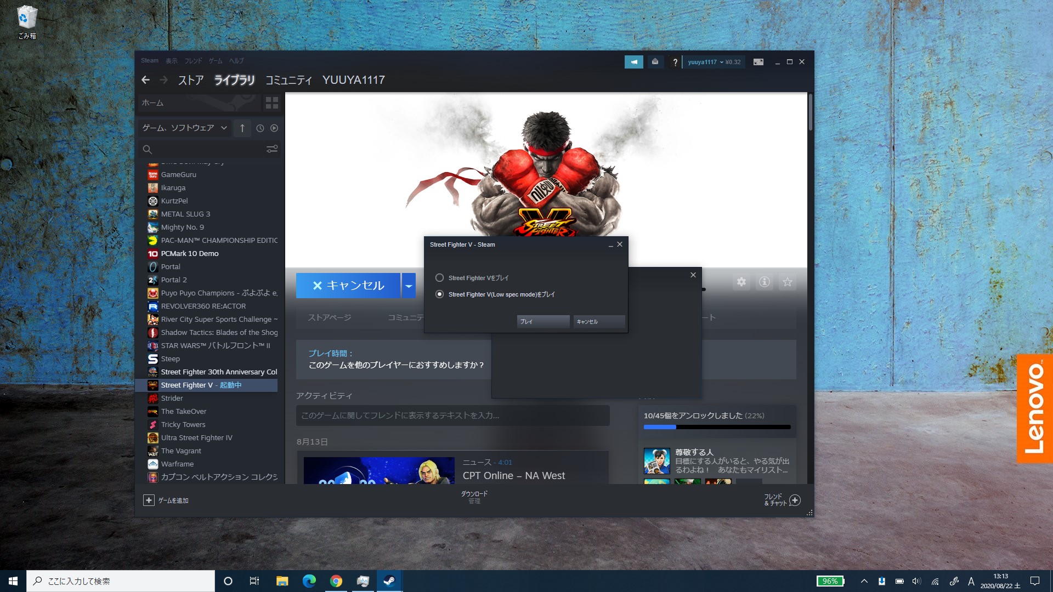Close the dark overlay panel
This screenshot has height=592, width=1053.
coord(693,275)
